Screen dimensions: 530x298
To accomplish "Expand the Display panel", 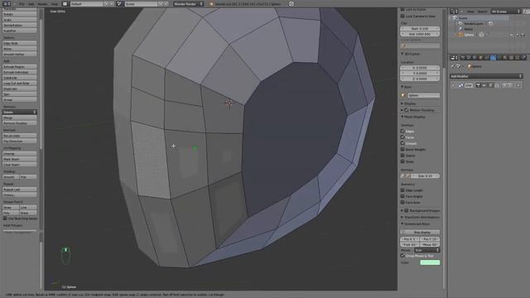I will [402, 103].
